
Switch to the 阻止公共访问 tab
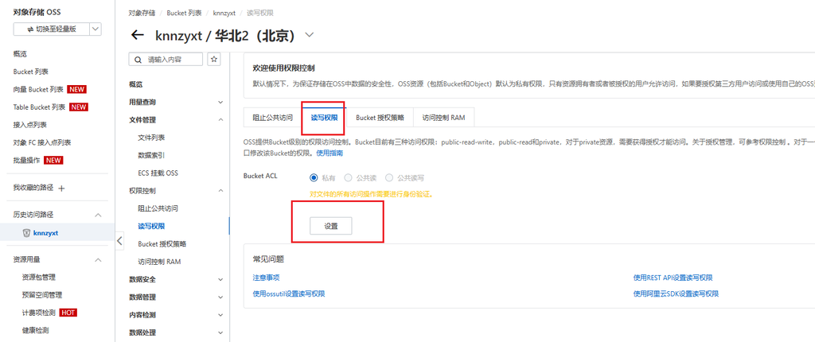(x=272, y=118)
